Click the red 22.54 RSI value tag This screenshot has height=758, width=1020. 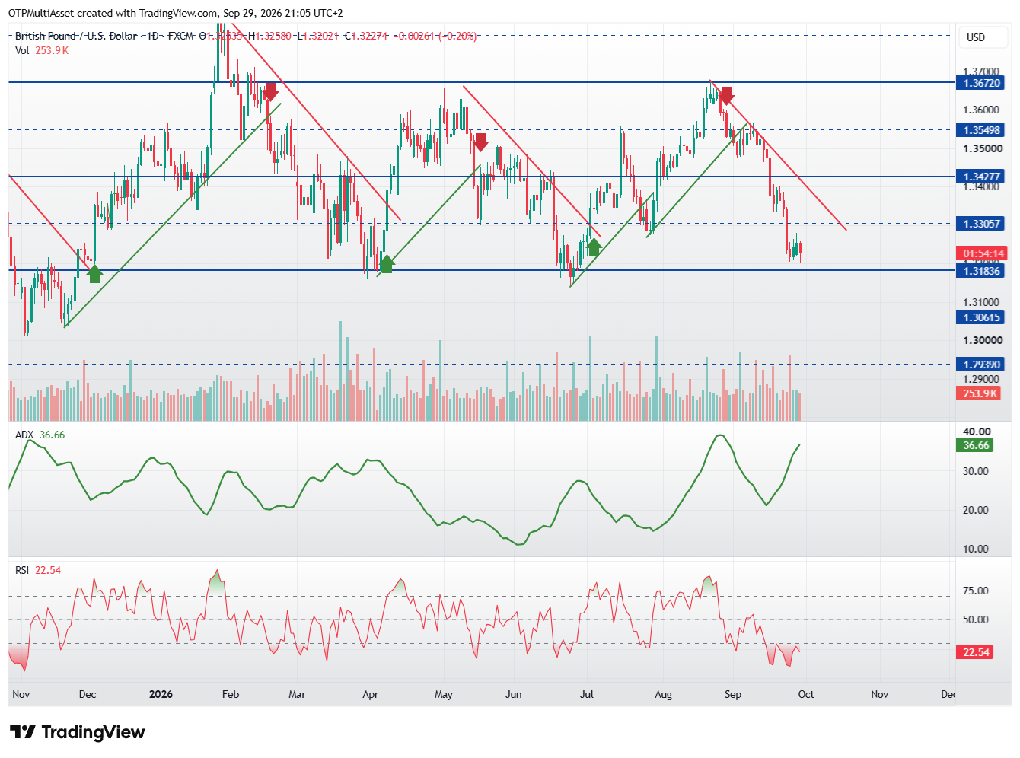pyautogui.click(x=975, y=652)
